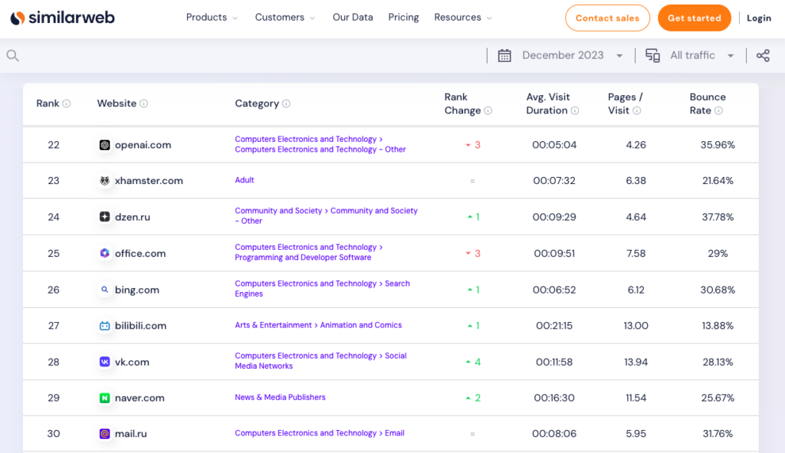This screenshot has height=453, width=785.
Task: Click the Rank Change info icon
Action: [488, 110]
